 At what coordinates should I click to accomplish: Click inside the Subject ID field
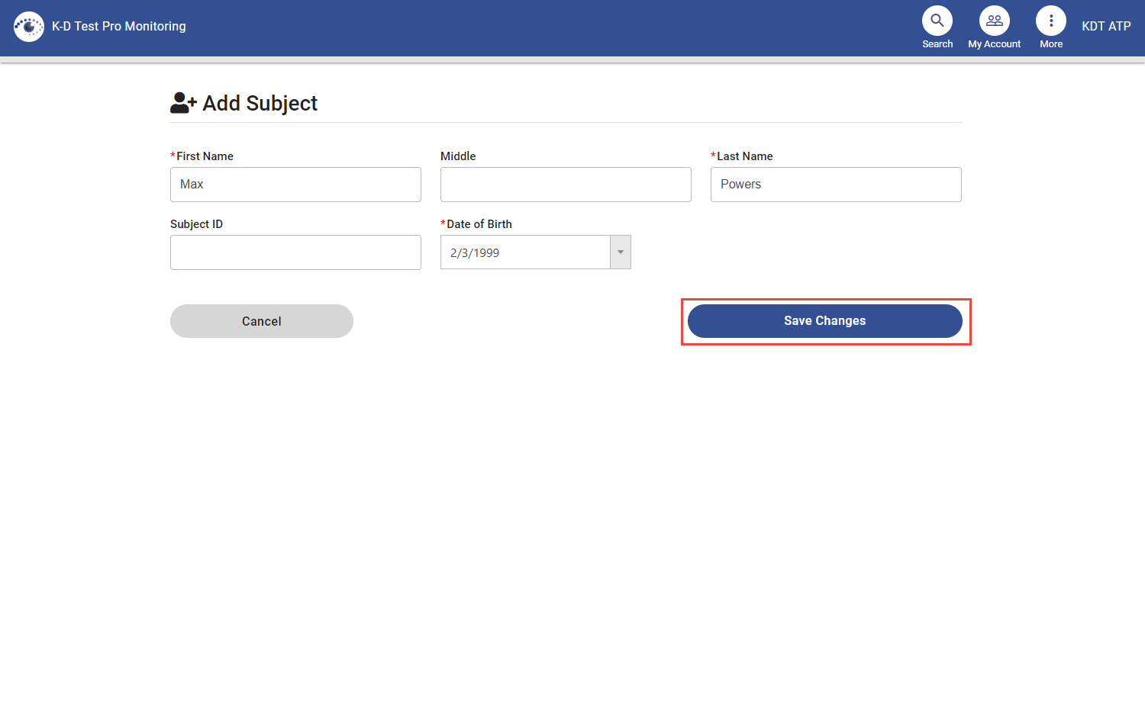295,252
